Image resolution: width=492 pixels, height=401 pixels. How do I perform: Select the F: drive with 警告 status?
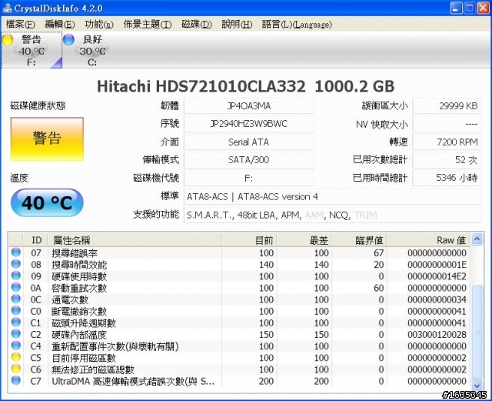tap(32, 50)
